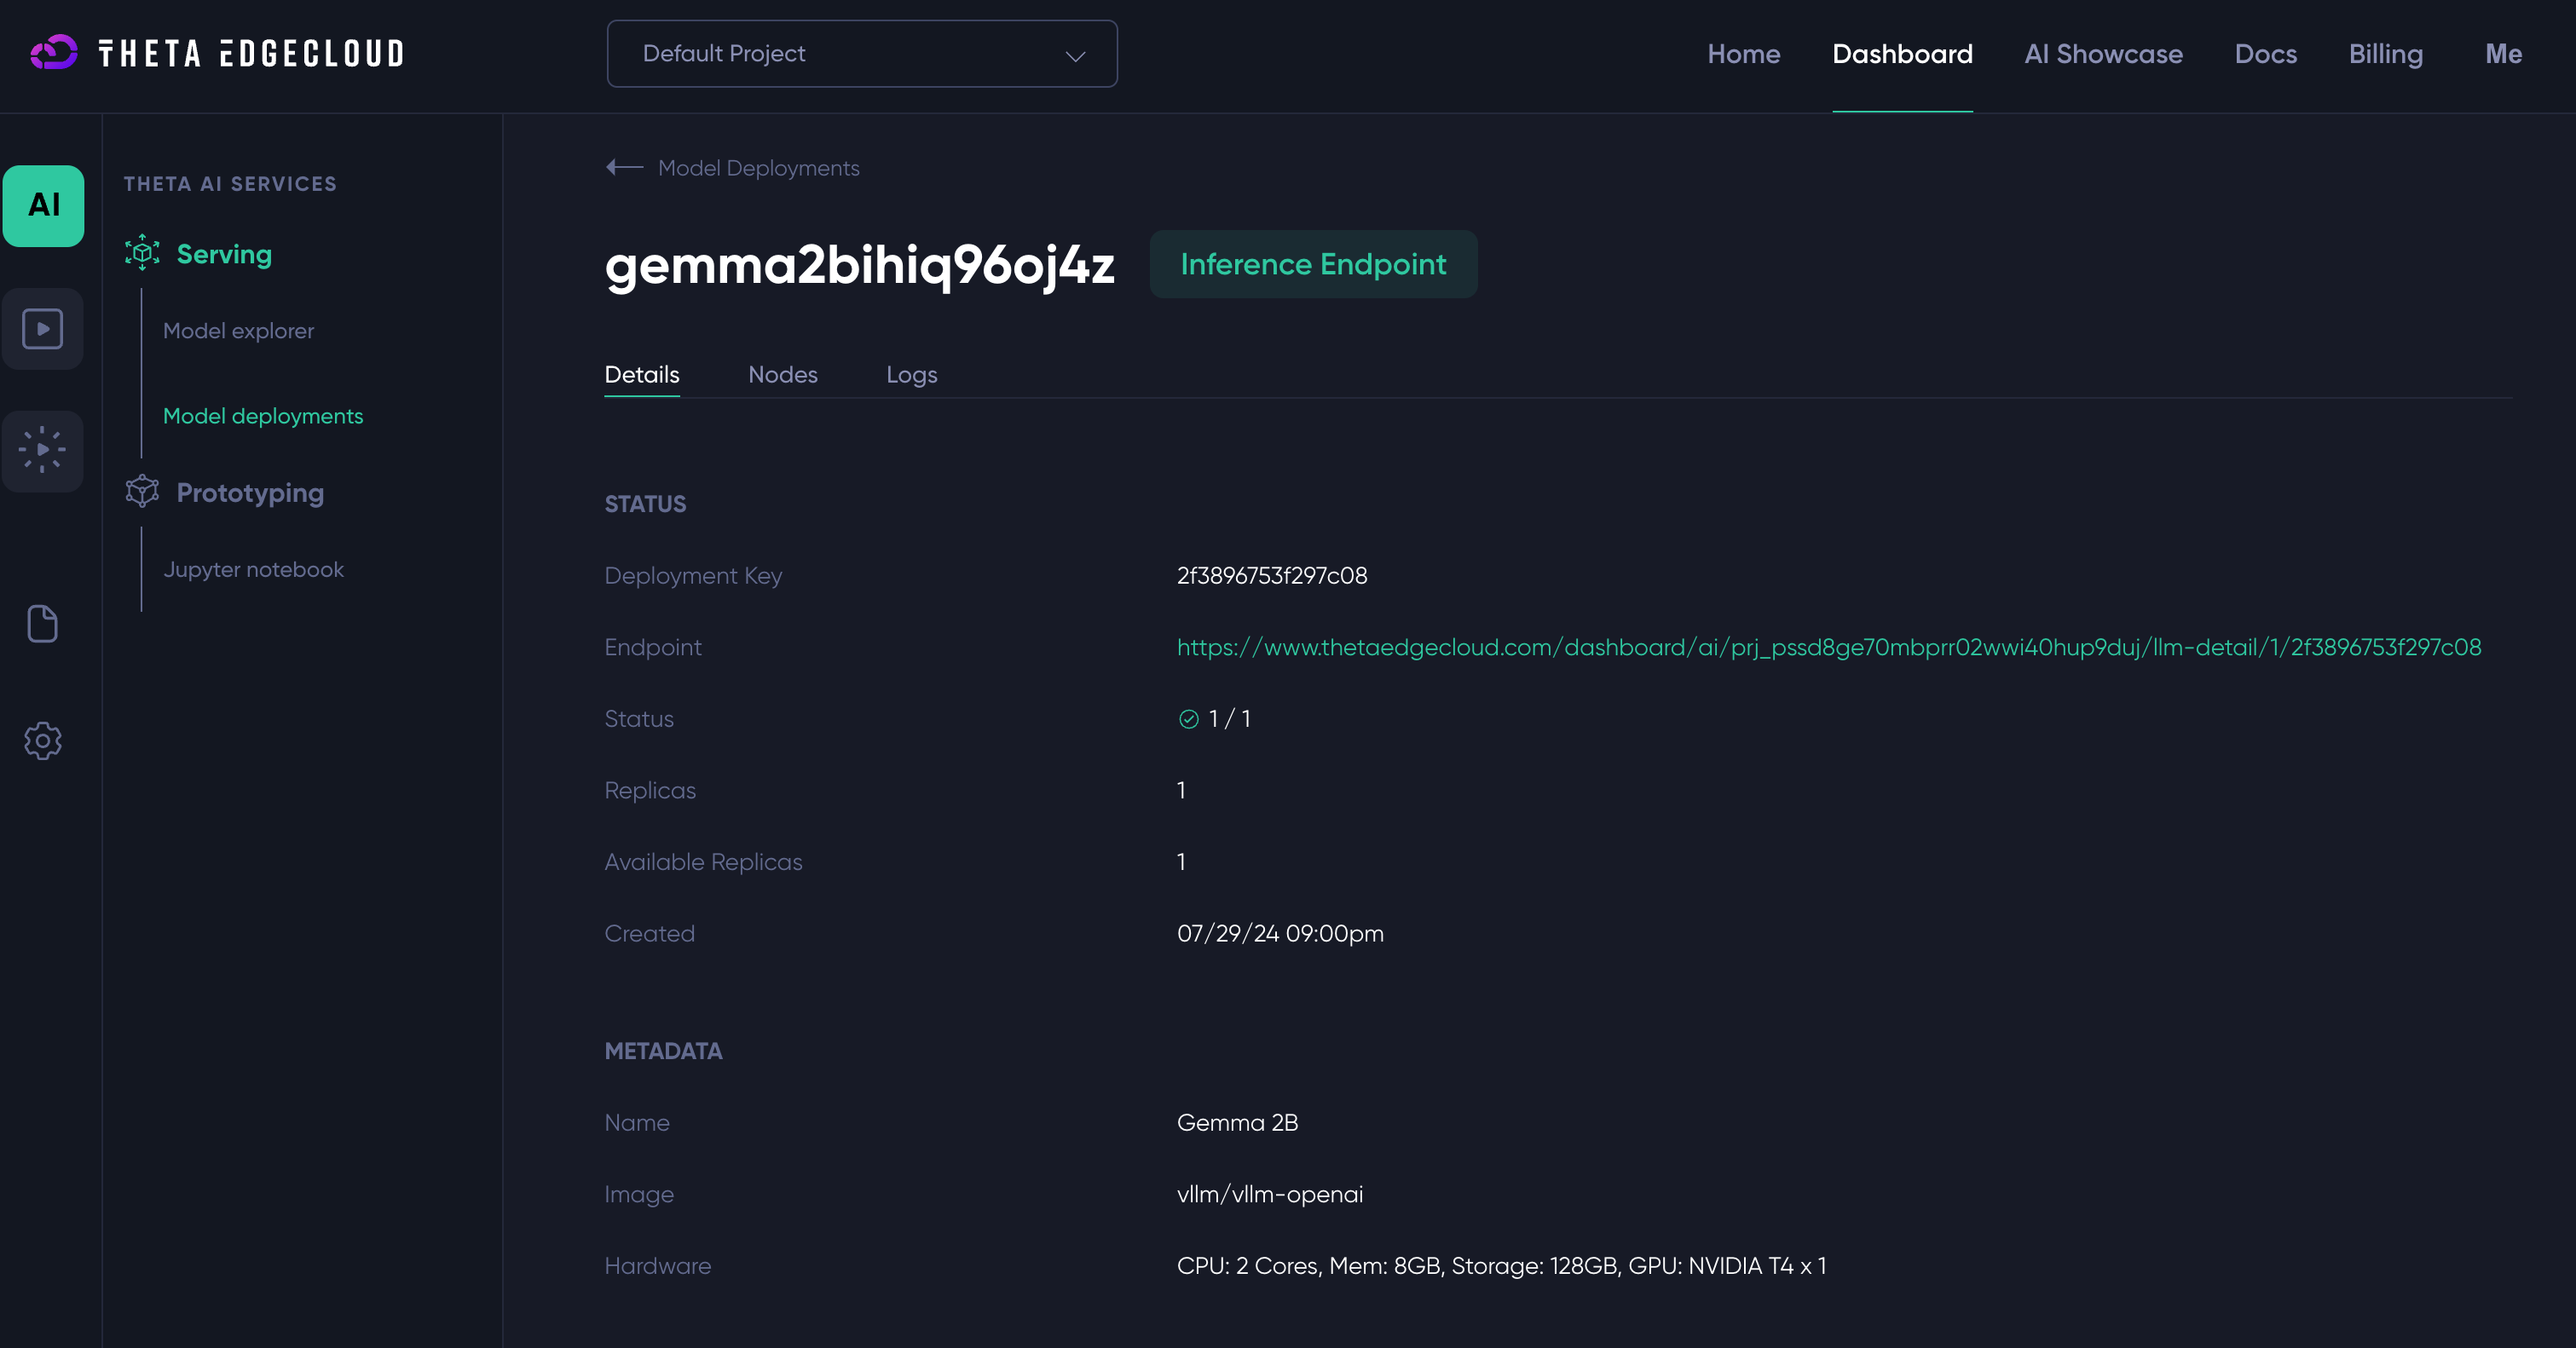
Task: Open the document file sidebar icon
Action: coord(43,624)
